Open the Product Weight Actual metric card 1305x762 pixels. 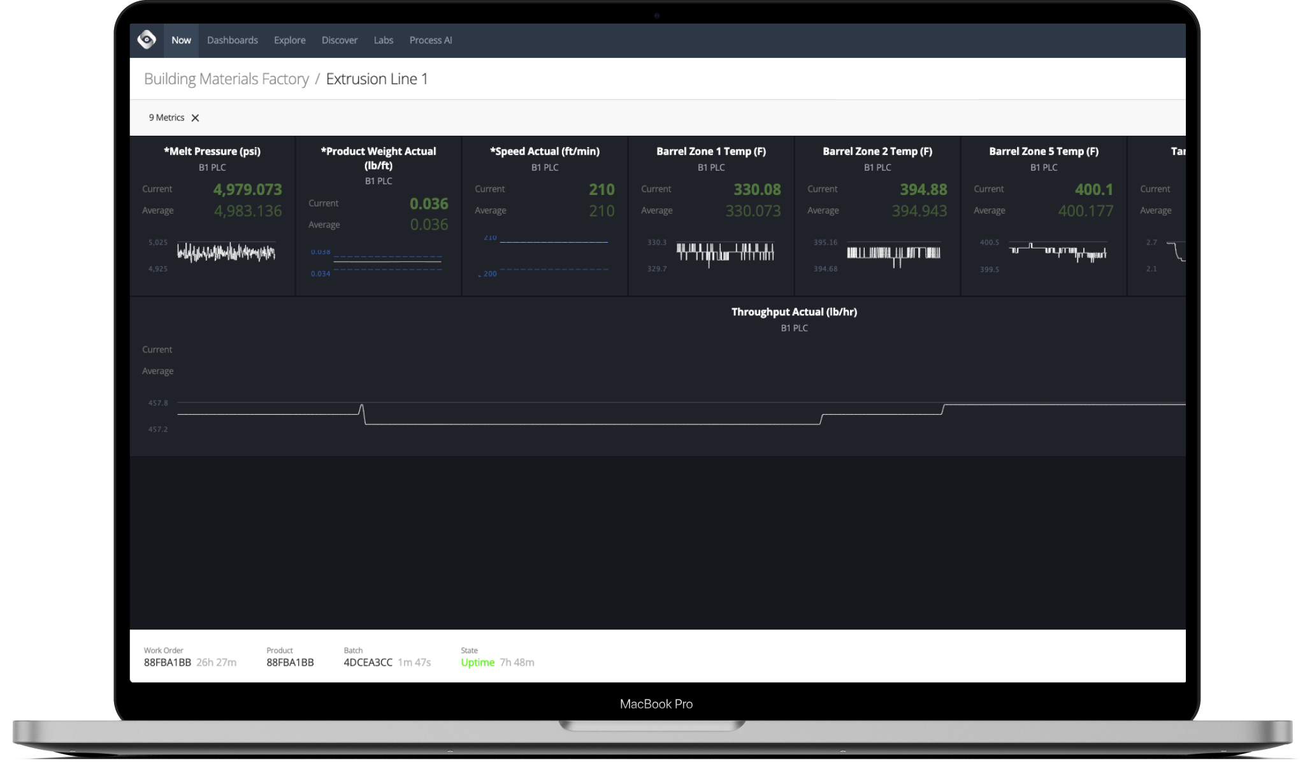click(378, 217)
